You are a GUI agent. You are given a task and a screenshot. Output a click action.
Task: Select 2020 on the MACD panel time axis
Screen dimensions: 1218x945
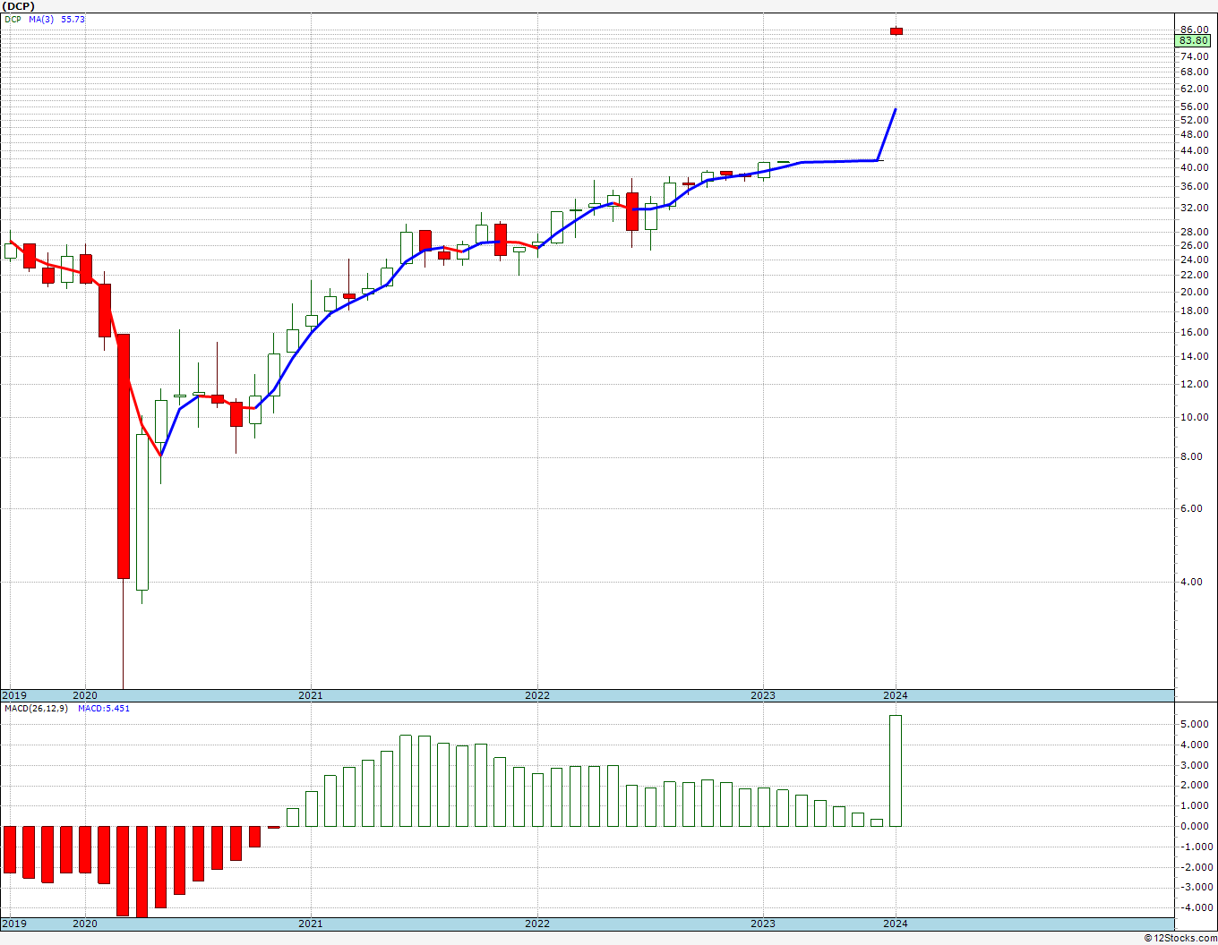(x=85, y=924)
